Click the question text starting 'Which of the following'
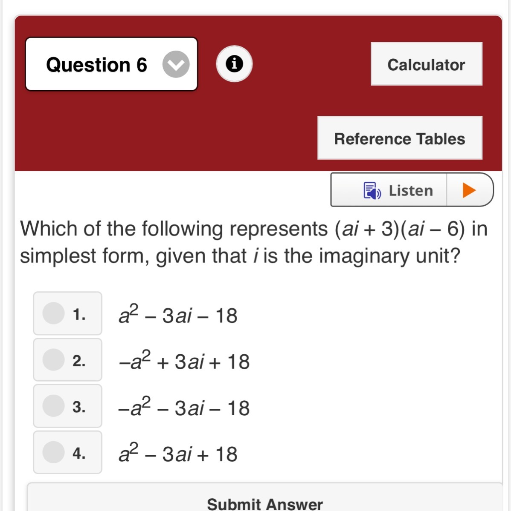The width and height of the screenshot is (511, 511). coord(254,242)
